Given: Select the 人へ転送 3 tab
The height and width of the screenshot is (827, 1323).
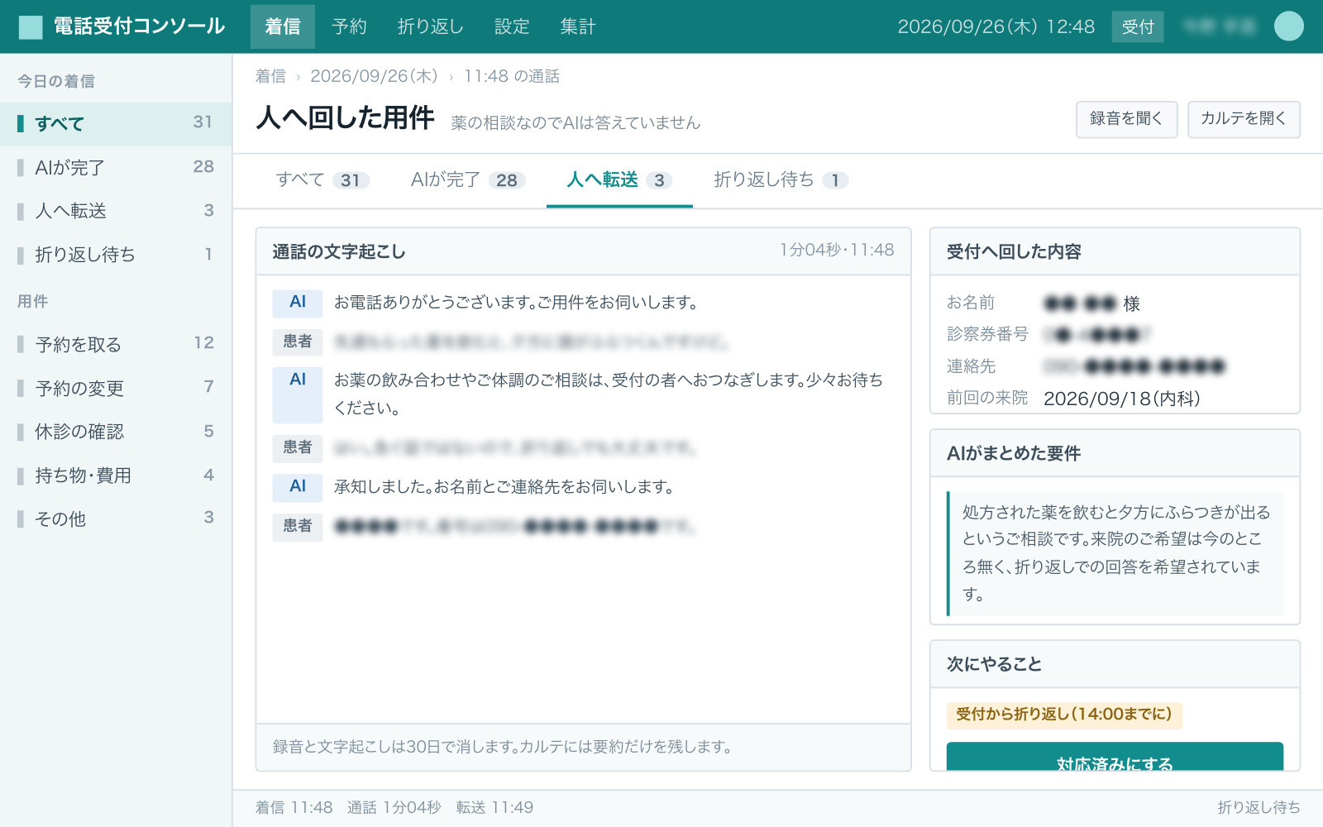Looking at the screenshot, I should pyautogui.click(x=619, y=179).
